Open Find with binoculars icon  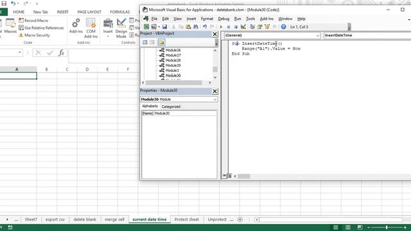pos(195,27)
